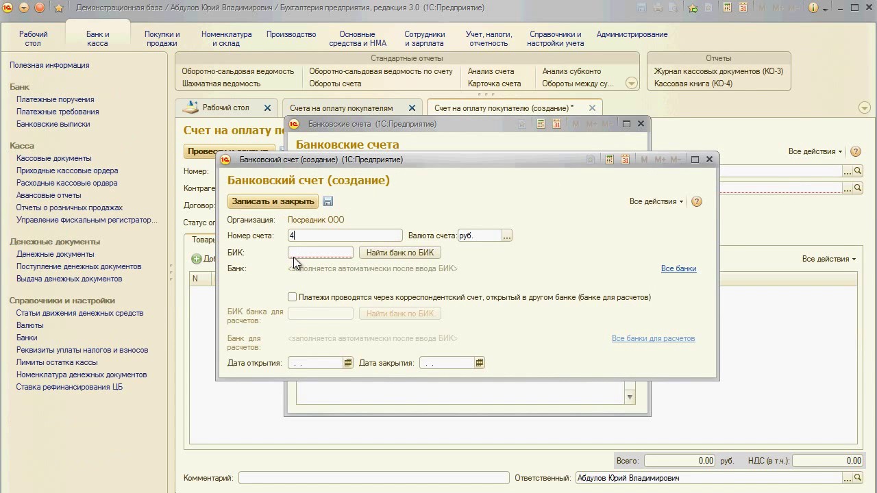Open title bar dropdown arrow beside info icon
Viewport: 877px width, 493px height.
click(825, 8)
